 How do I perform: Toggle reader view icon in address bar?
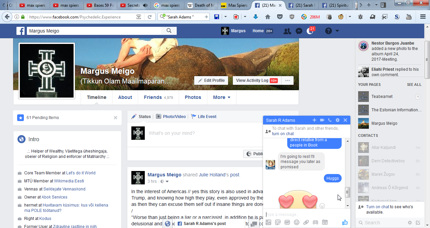point(139,17)
